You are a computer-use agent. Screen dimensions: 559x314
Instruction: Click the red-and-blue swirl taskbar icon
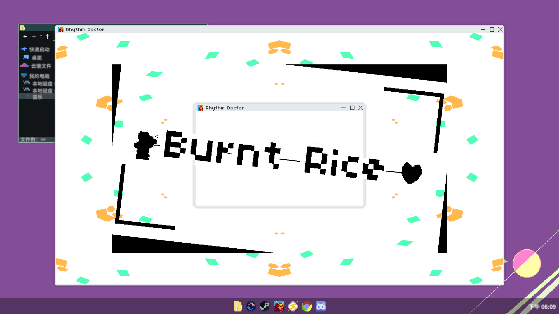point(251,306)
